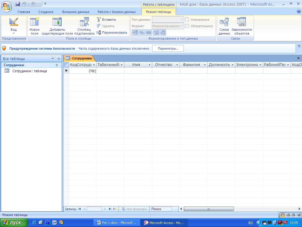Click RU language indicator in tray
Screen dimensions: 302x227
250,223
